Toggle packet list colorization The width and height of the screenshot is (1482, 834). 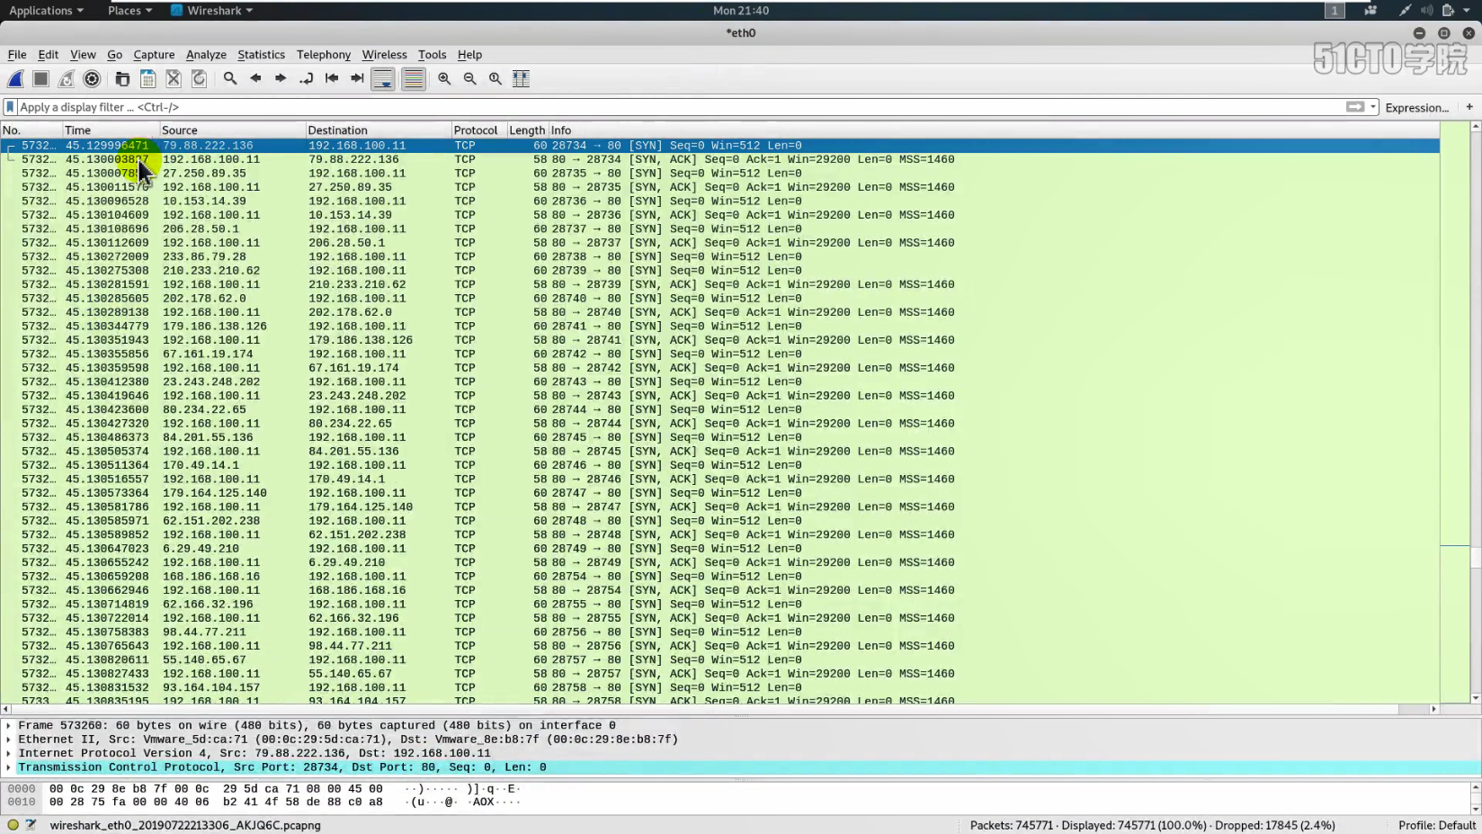[413, 78]
